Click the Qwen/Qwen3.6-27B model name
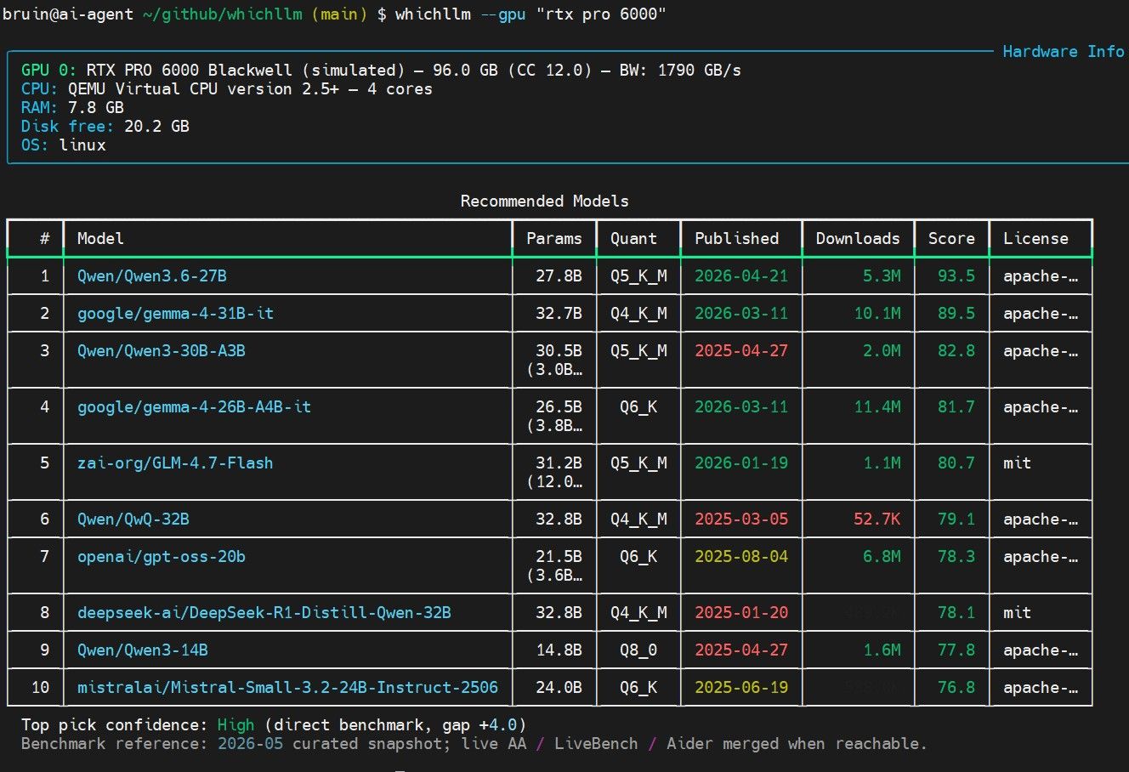The height and width of the screenshot is (772, 1129). pos(152,276)
